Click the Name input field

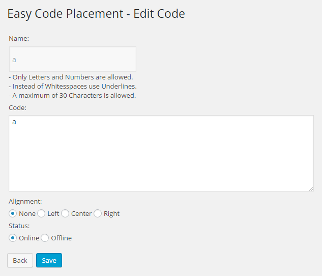point(73,59)
